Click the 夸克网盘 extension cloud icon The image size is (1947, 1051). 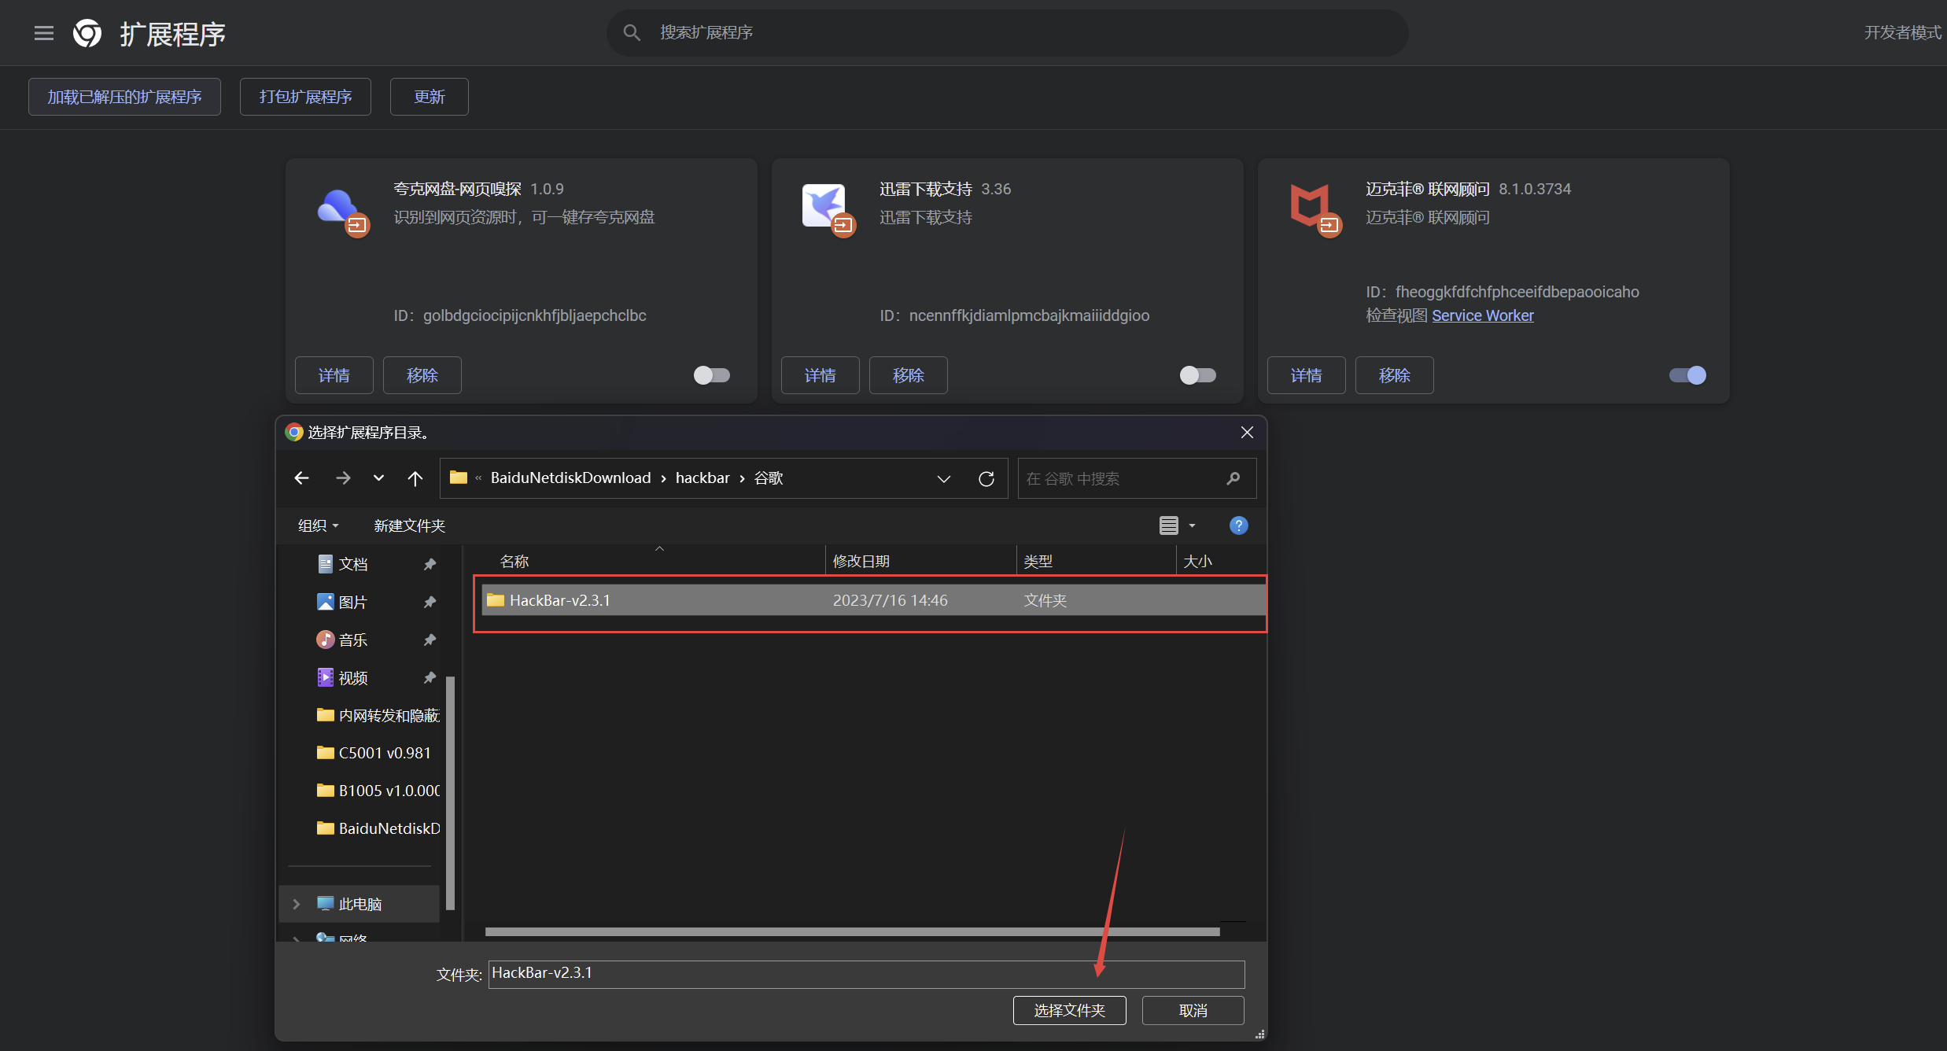[x=343, y=211]
